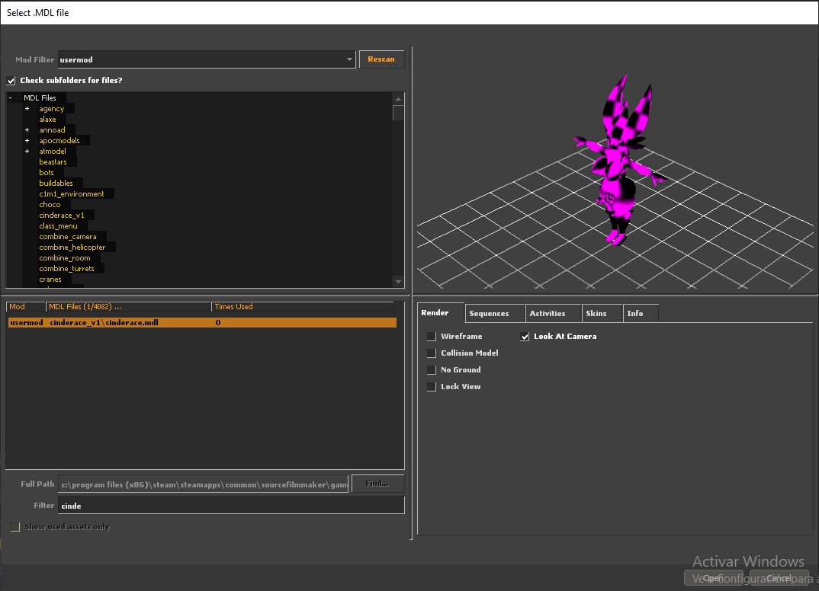819x591 pixels.
Task: Collapse the MDL Files root node
Action: (11, 98)
